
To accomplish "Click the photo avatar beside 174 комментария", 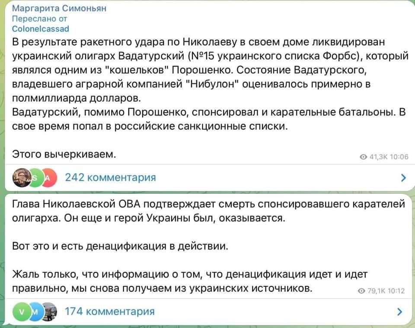I will pyautogui.click(x=49, y=311).
